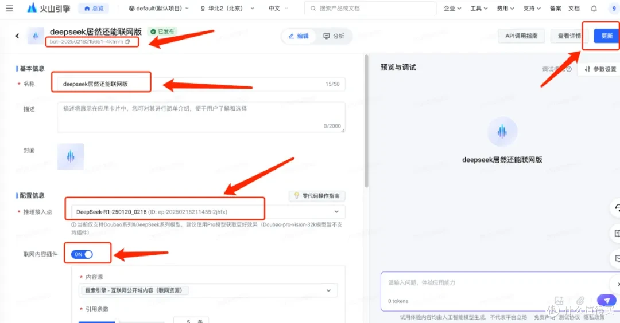Open the 零代码操作指南 guide
Screen dimensions: 620x323
click(x=317, y=196)
